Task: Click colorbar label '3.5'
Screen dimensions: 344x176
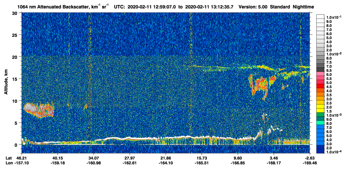Action: click(329, 95)
